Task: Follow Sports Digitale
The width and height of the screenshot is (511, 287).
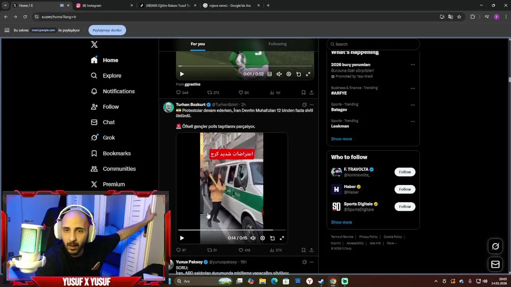Action: 405,206
